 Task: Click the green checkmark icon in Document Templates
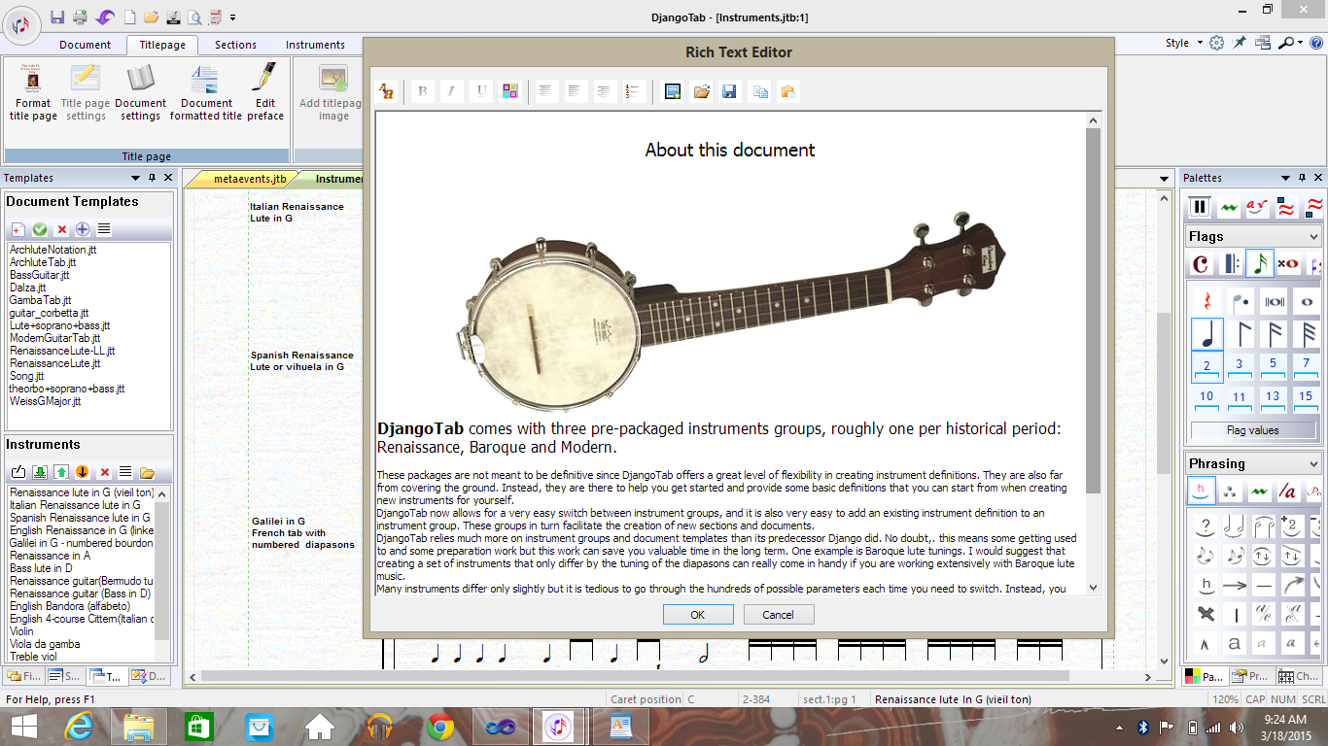click(x=40, y=229)
